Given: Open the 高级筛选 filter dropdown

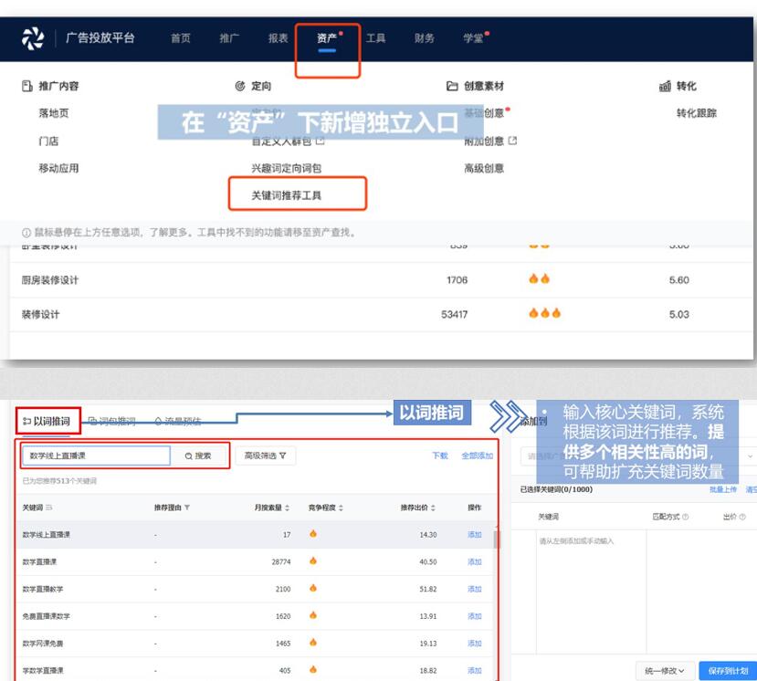Looking at the screenshot, I should [266, 456].
